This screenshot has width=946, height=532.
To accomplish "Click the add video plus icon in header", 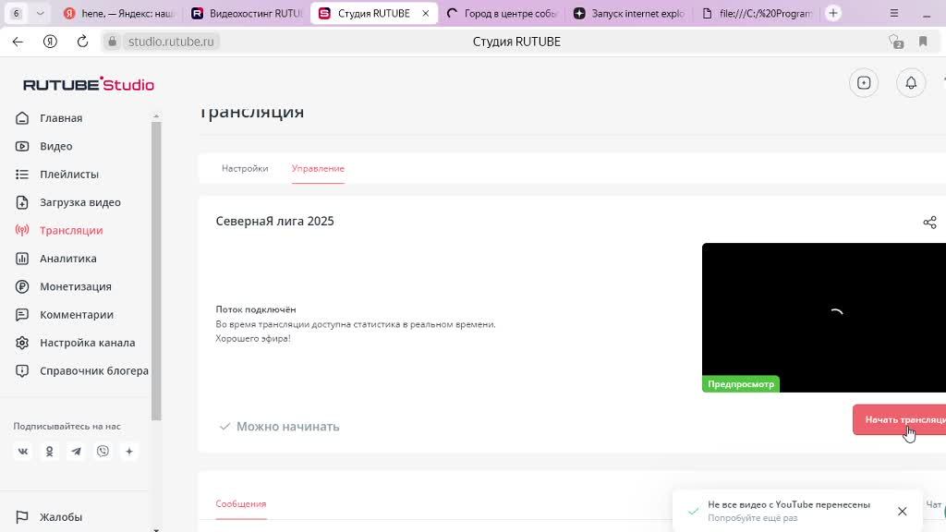I will tap(864, 82).
